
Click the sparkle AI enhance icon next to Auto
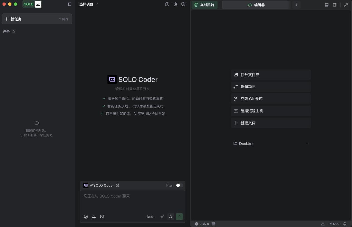click(162, 217)
